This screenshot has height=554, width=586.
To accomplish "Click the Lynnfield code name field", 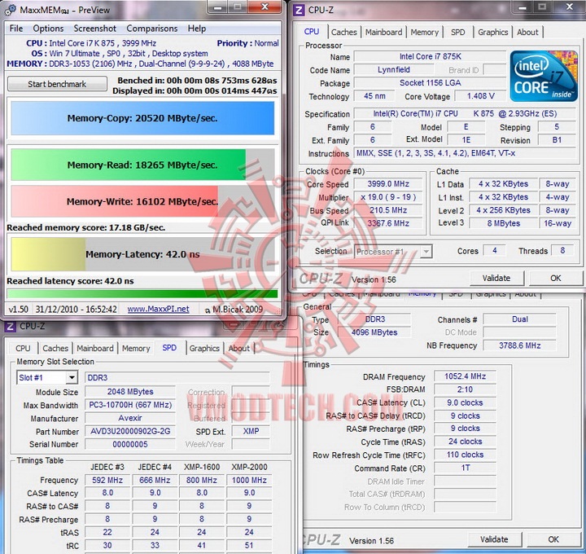I will [394, 69].
